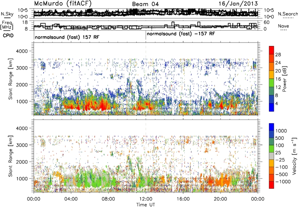Click the '16:00' time axis tick label

(x=183, y=199)
